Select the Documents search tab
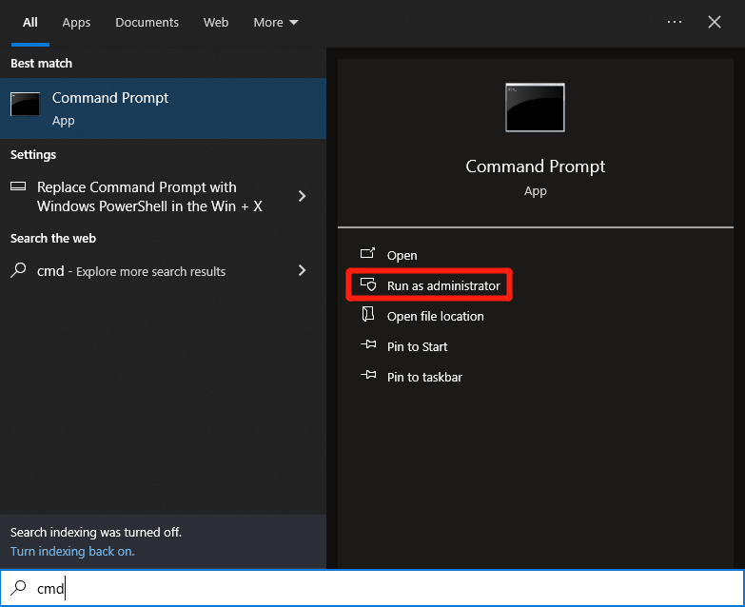 pos(147,23)
